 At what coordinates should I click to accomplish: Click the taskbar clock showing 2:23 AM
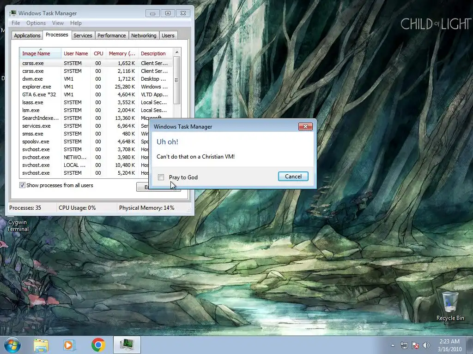click(449, 345)
